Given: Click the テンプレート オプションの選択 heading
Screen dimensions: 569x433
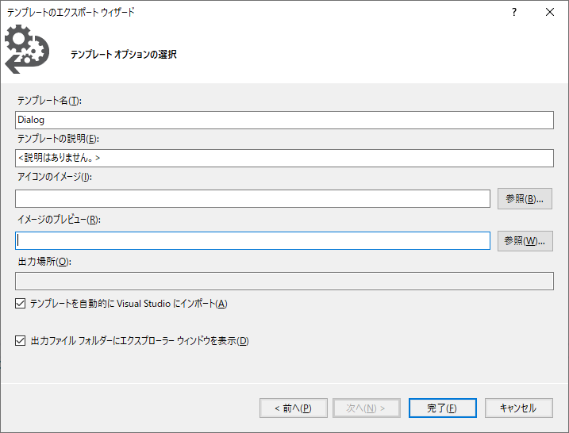Looking at the screenshot, I should pos(123,55).
